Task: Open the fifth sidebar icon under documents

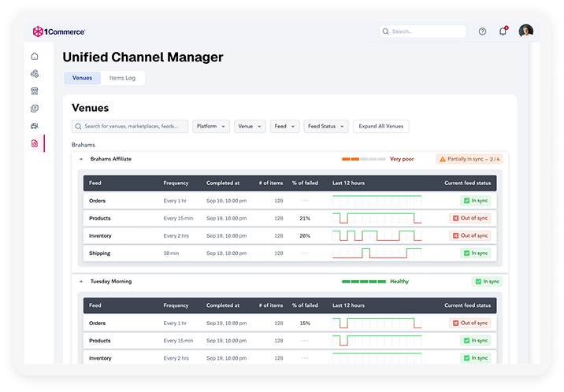Action: coord(35,126)
